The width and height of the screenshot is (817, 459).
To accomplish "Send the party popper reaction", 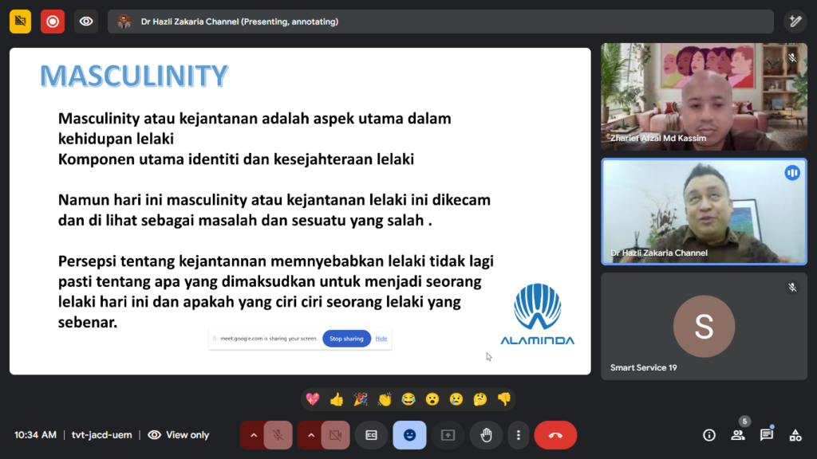I will point(361,399).
